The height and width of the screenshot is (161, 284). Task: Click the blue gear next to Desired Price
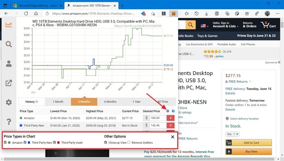tap(168, 111)
